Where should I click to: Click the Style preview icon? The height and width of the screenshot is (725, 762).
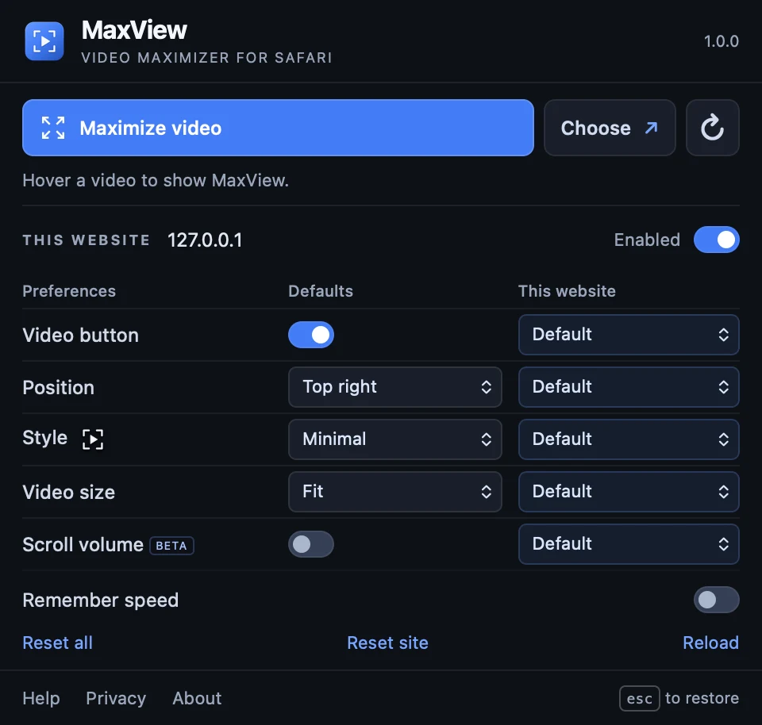92,439
